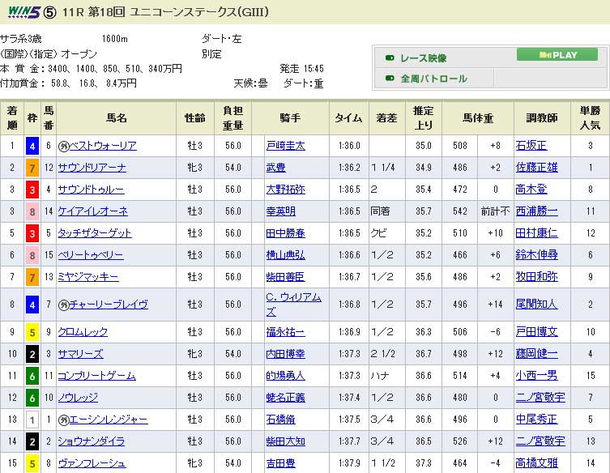Open horse クロムレック page
610x473 pixels.
(x=83, y=332)
